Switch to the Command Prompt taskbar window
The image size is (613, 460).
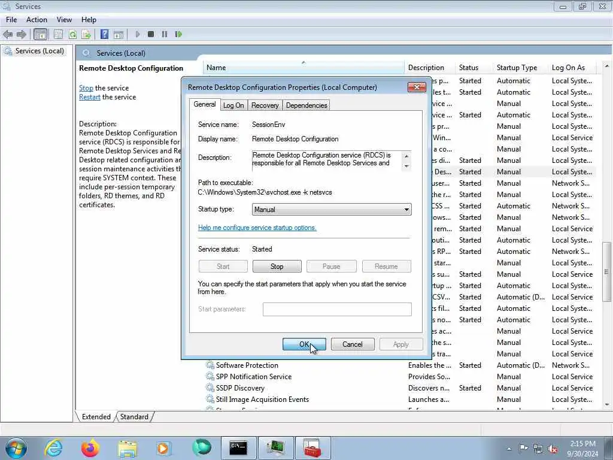238,448
